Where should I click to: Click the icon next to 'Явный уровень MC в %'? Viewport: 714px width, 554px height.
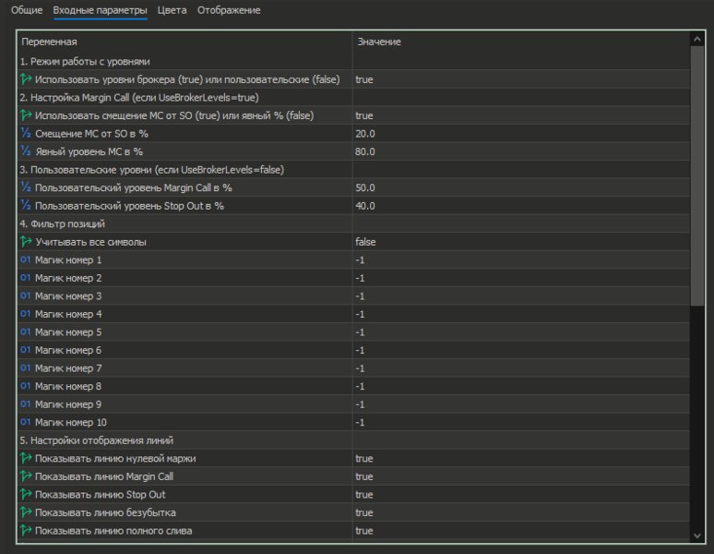pos(25,151)
